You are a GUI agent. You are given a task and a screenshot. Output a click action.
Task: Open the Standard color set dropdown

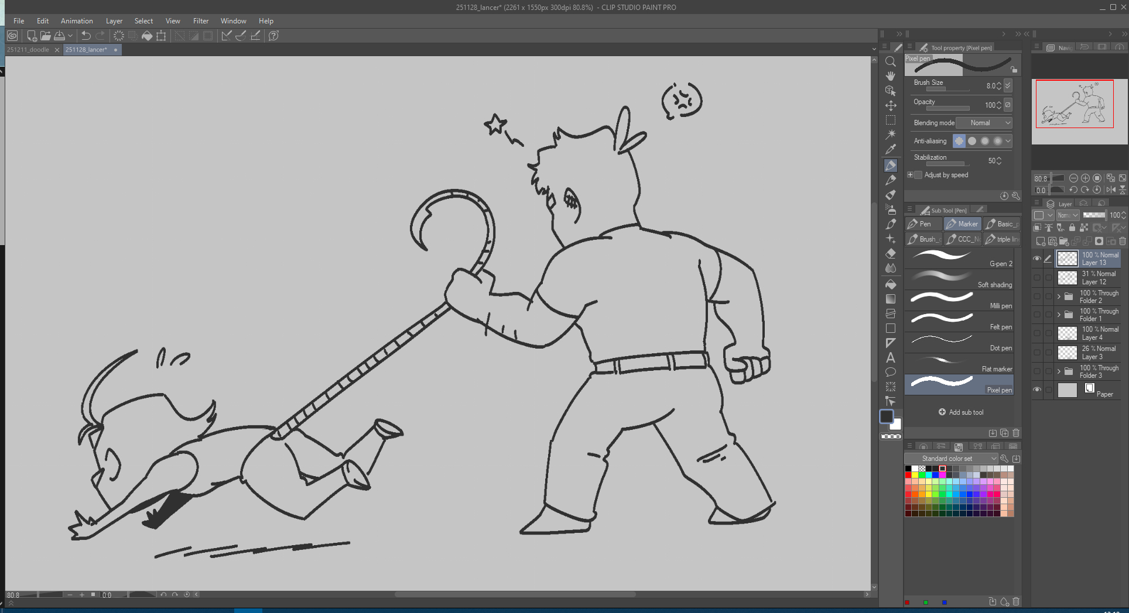[x=951, y=459]
